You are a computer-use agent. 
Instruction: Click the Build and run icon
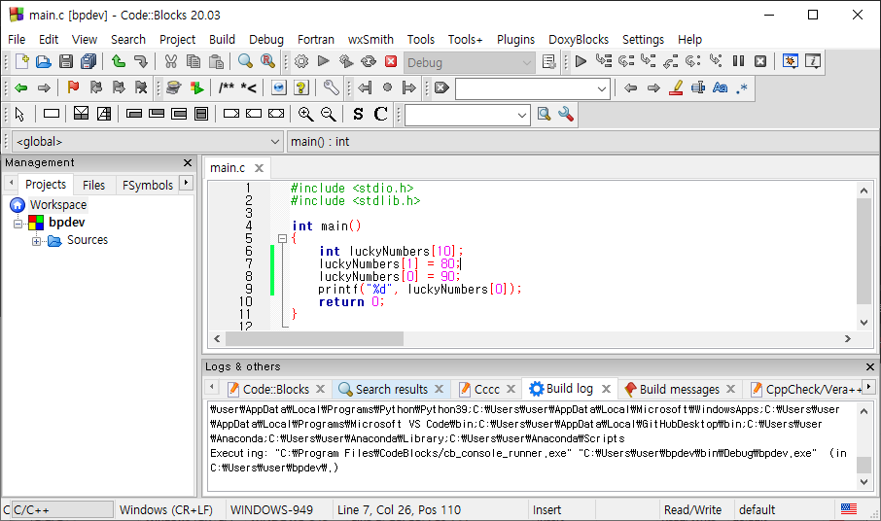[346, 61]
